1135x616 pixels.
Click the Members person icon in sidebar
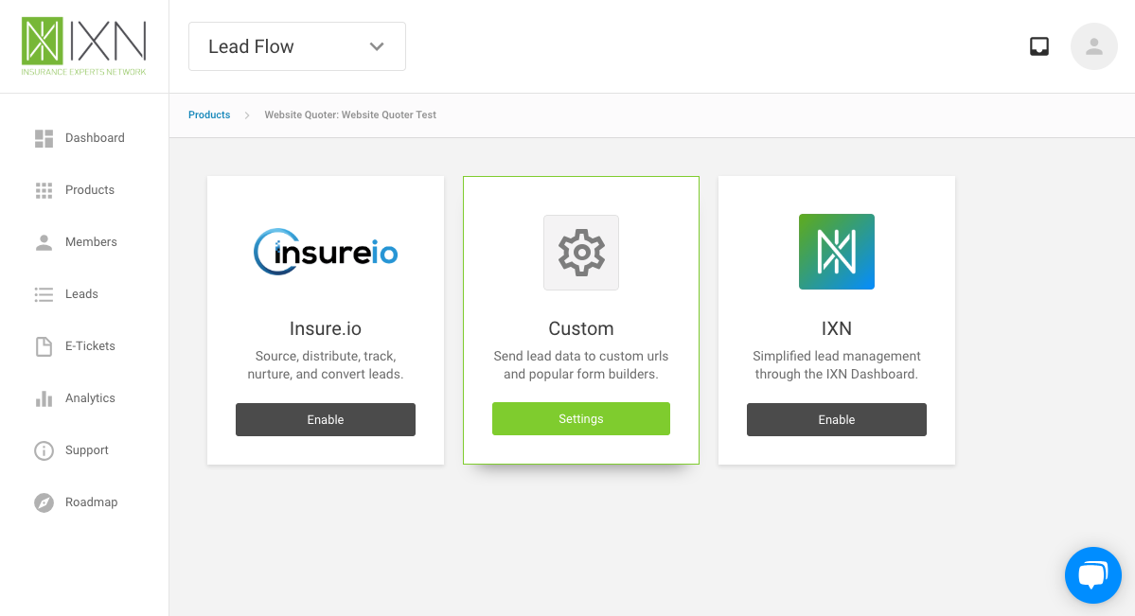click(x=44, y=242)
